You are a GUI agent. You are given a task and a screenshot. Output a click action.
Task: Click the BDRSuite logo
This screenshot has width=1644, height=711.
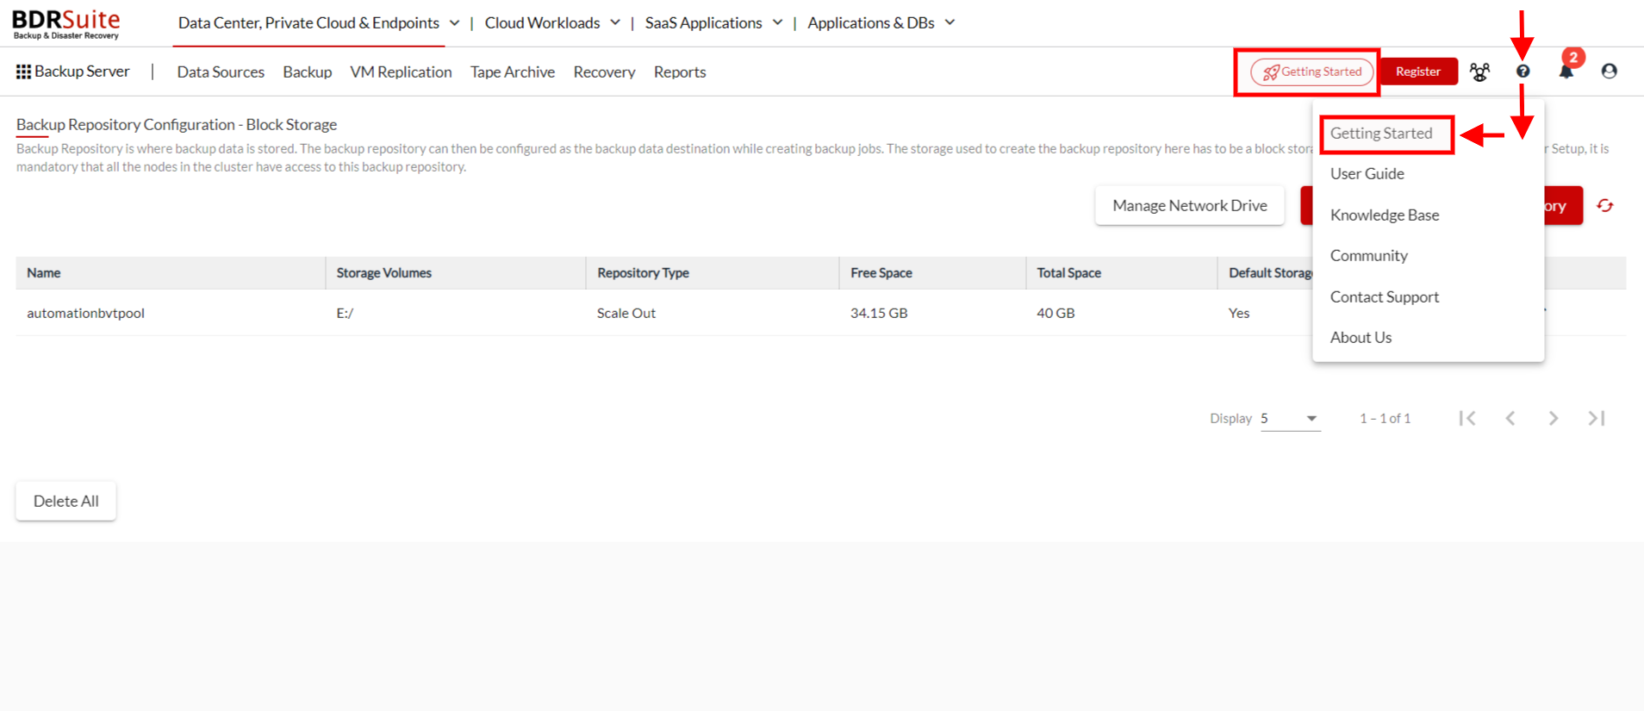point(66,23)
